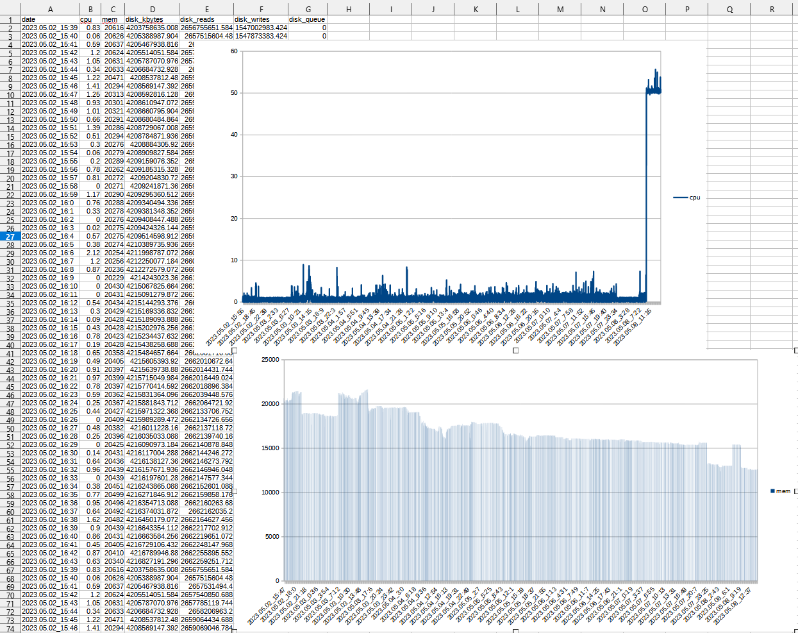Select column header D labeled disk_kbytes

pyautogui.click(x=152, y=9)
